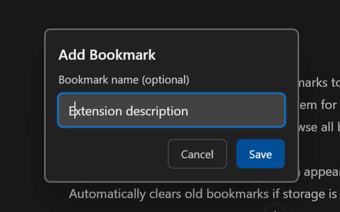Click the "Bookmark name (optional)" label
340x212 pixels.
pyautogui.click(x=124, y=80)
